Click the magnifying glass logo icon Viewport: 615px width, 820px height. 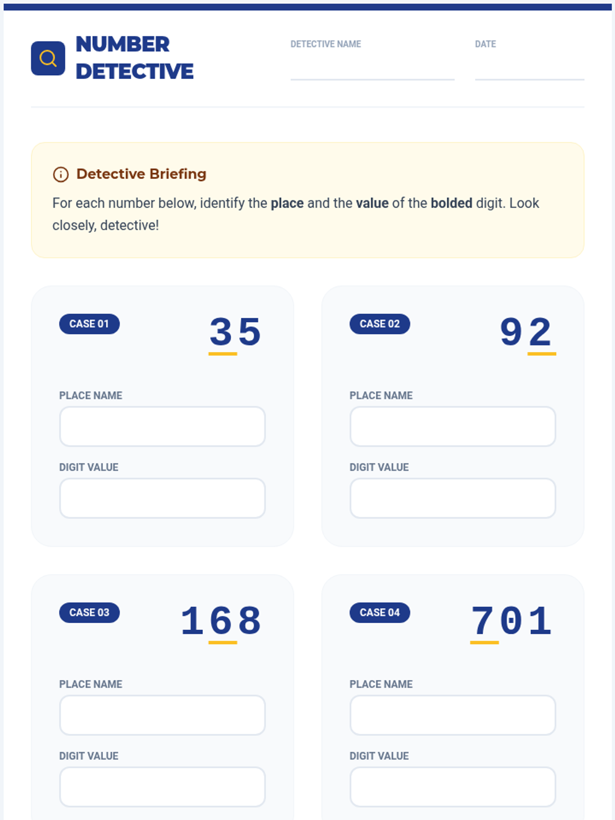pos(48,58)
